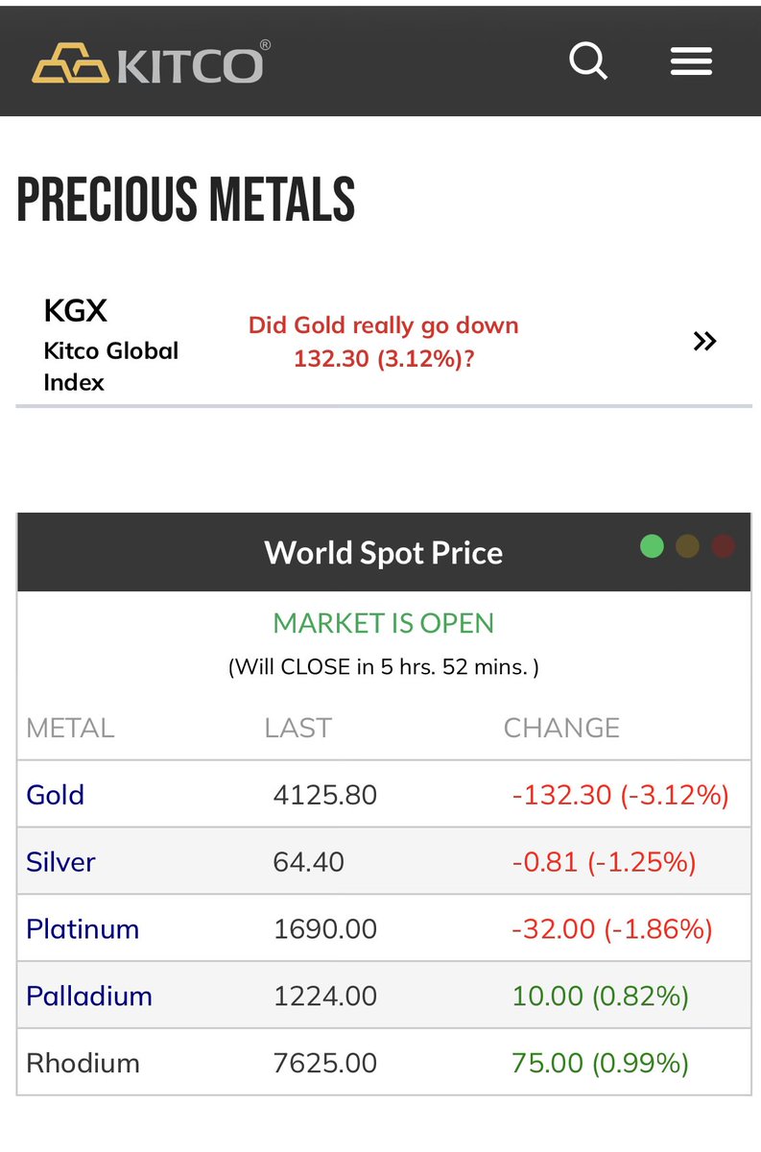The height and width of the screenshot is (1152, 761).
Task: Open the hamburger menu icon
Action: coord(691,62)
